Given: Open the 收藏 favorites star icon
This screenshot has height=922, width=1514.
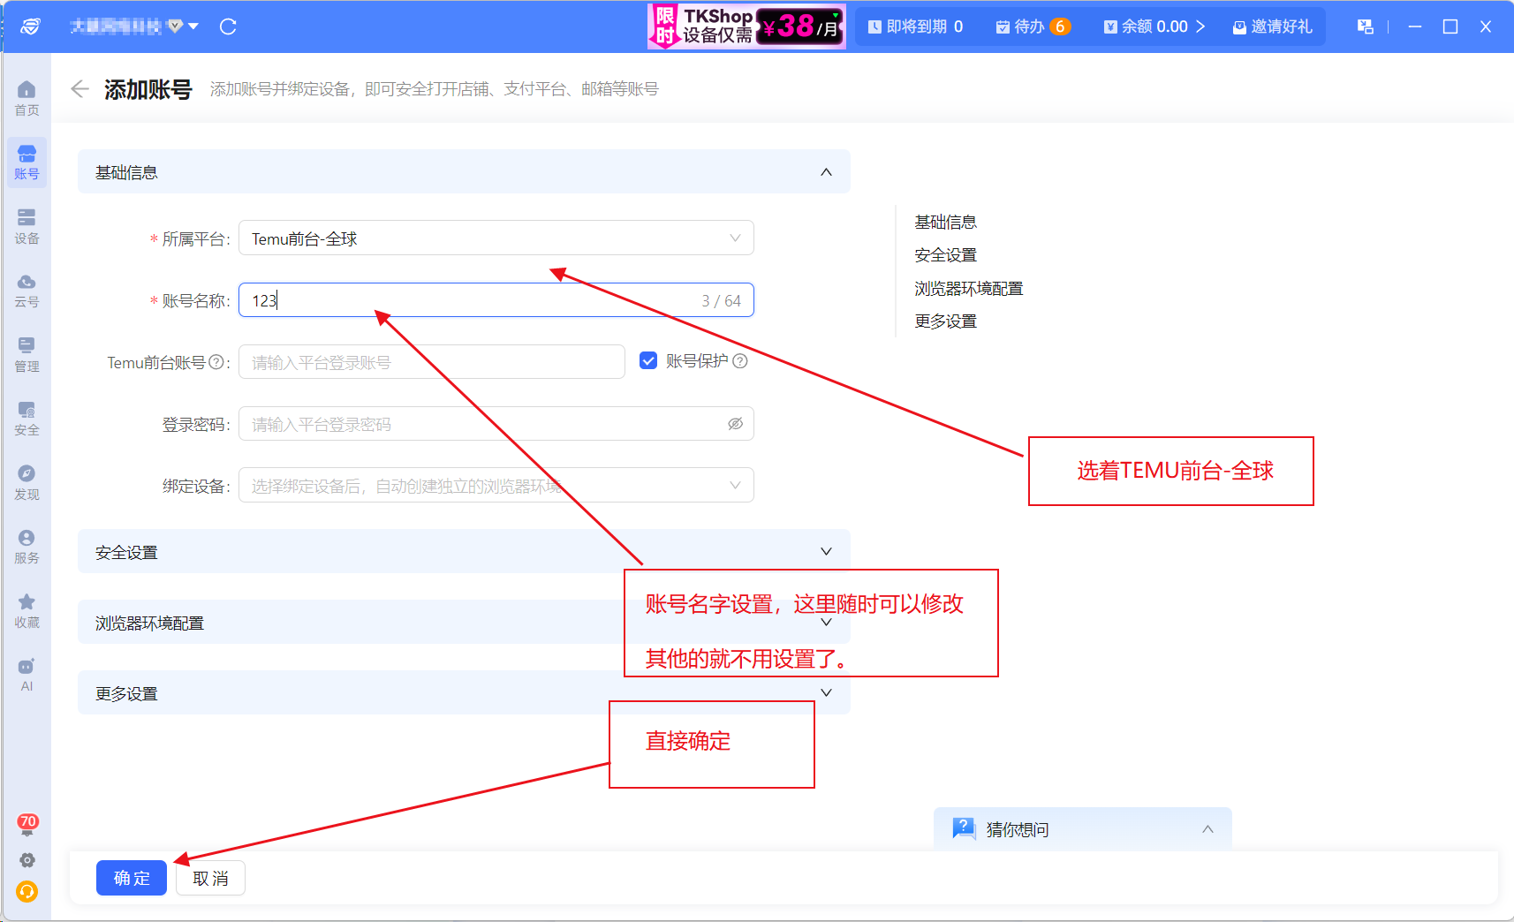Looking at the screenshot, I should pyautogui.click(x=26, y=611).
